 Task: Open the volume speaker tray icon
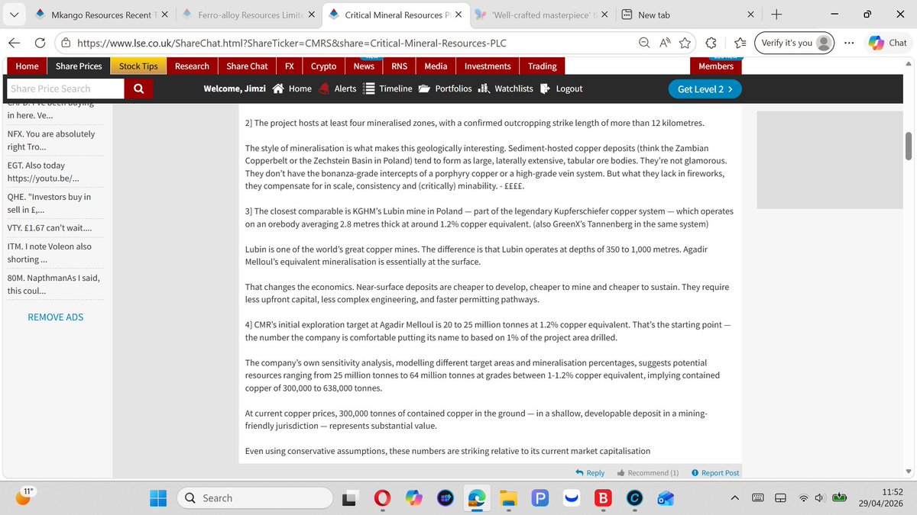pos(819,498)
